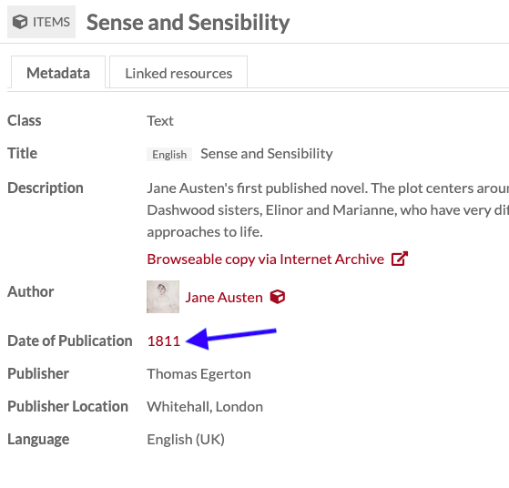Click the Whitehall, London location value
The width and height of the screenshot is (509, 488).
[205, 406]
